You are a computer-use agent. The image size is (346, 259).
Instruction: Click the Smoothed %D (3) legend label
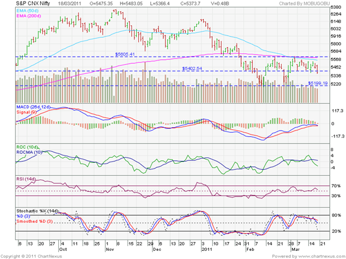pyautogui.click(x=35, y=221)
